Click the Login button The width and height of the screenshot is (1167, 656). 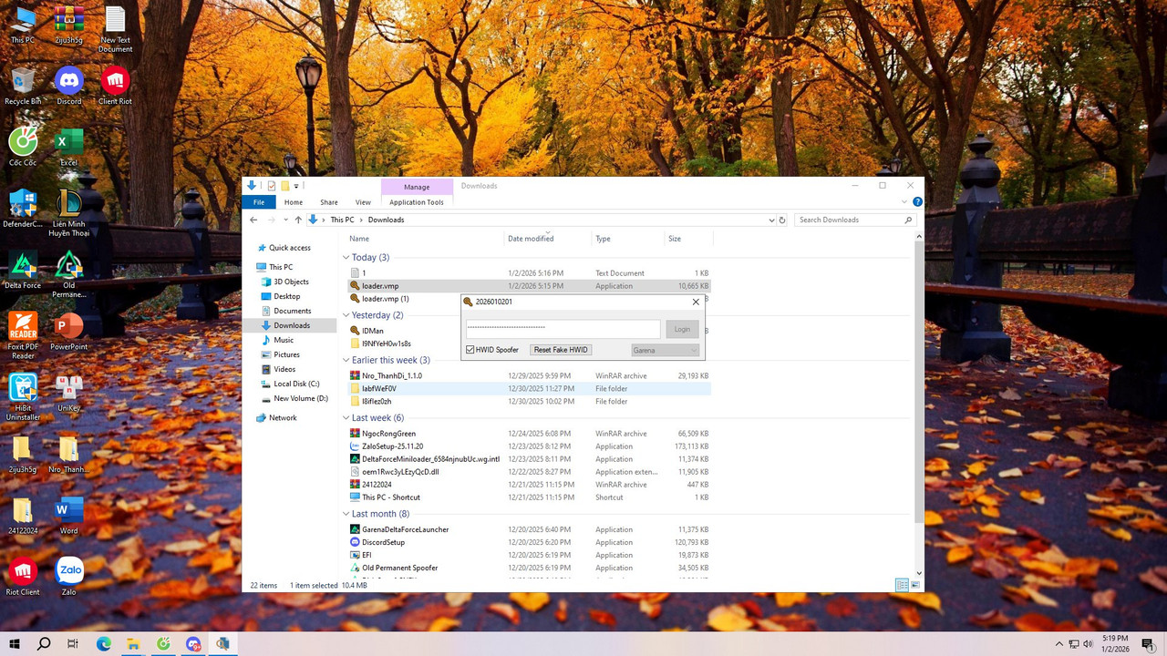pos(683,329)
